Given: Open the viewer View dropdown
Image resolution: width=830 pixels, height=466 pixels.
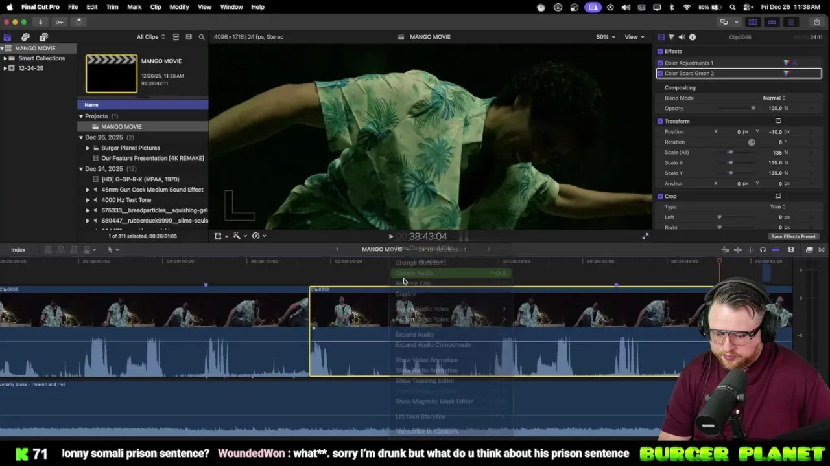Looking at the screenshot, I should (634, 37).
